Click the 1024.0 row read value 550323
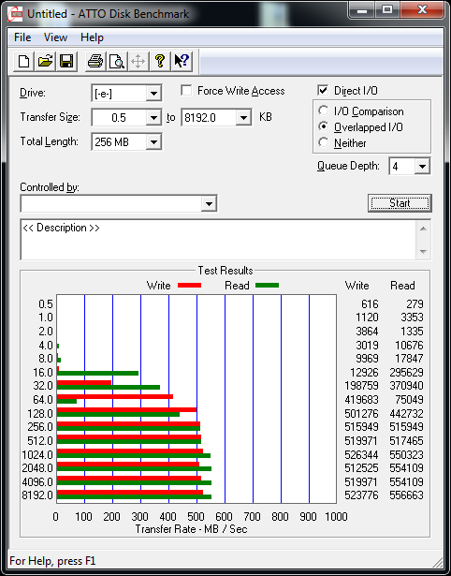This screenshot has height=576, width=451. tap(406, 455)
